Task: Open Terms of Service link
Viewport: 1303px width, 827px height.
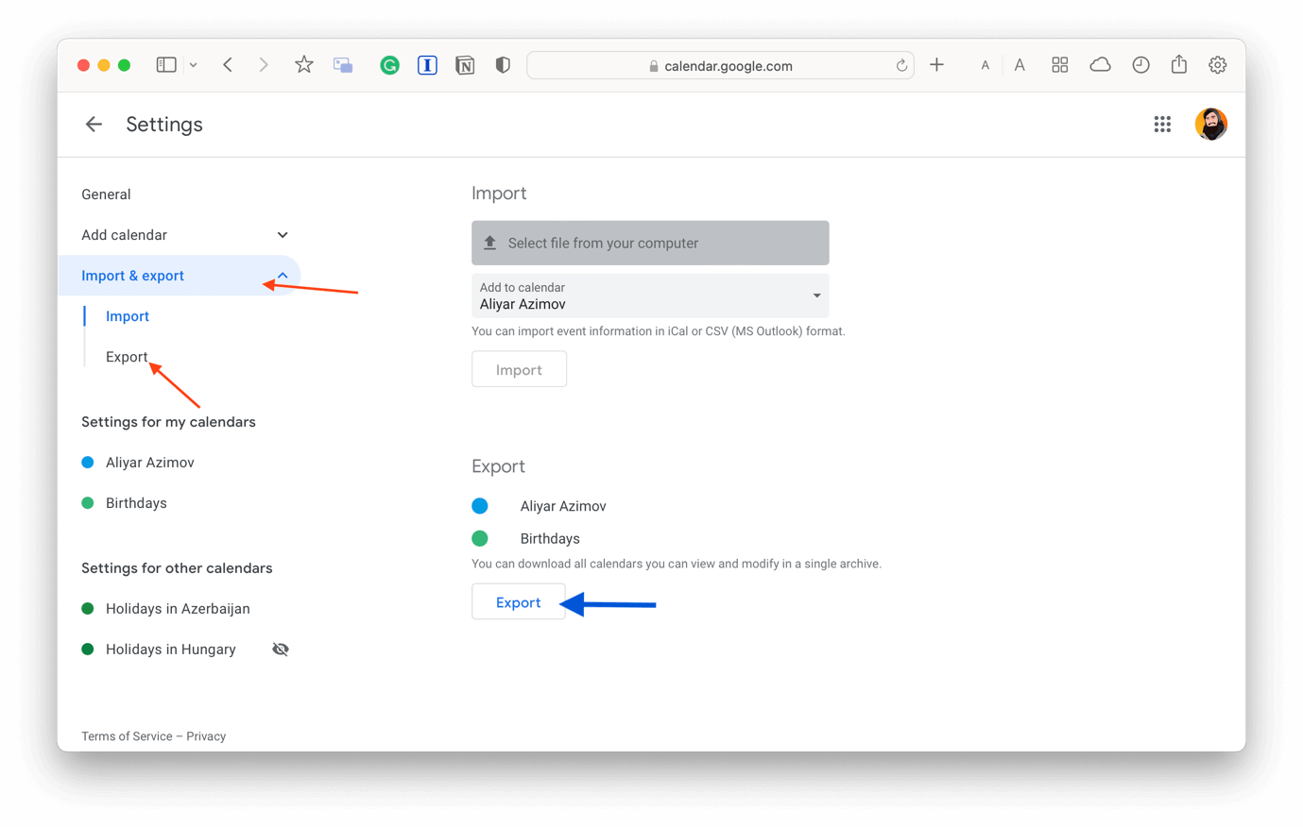Action: tap(127, 736)
